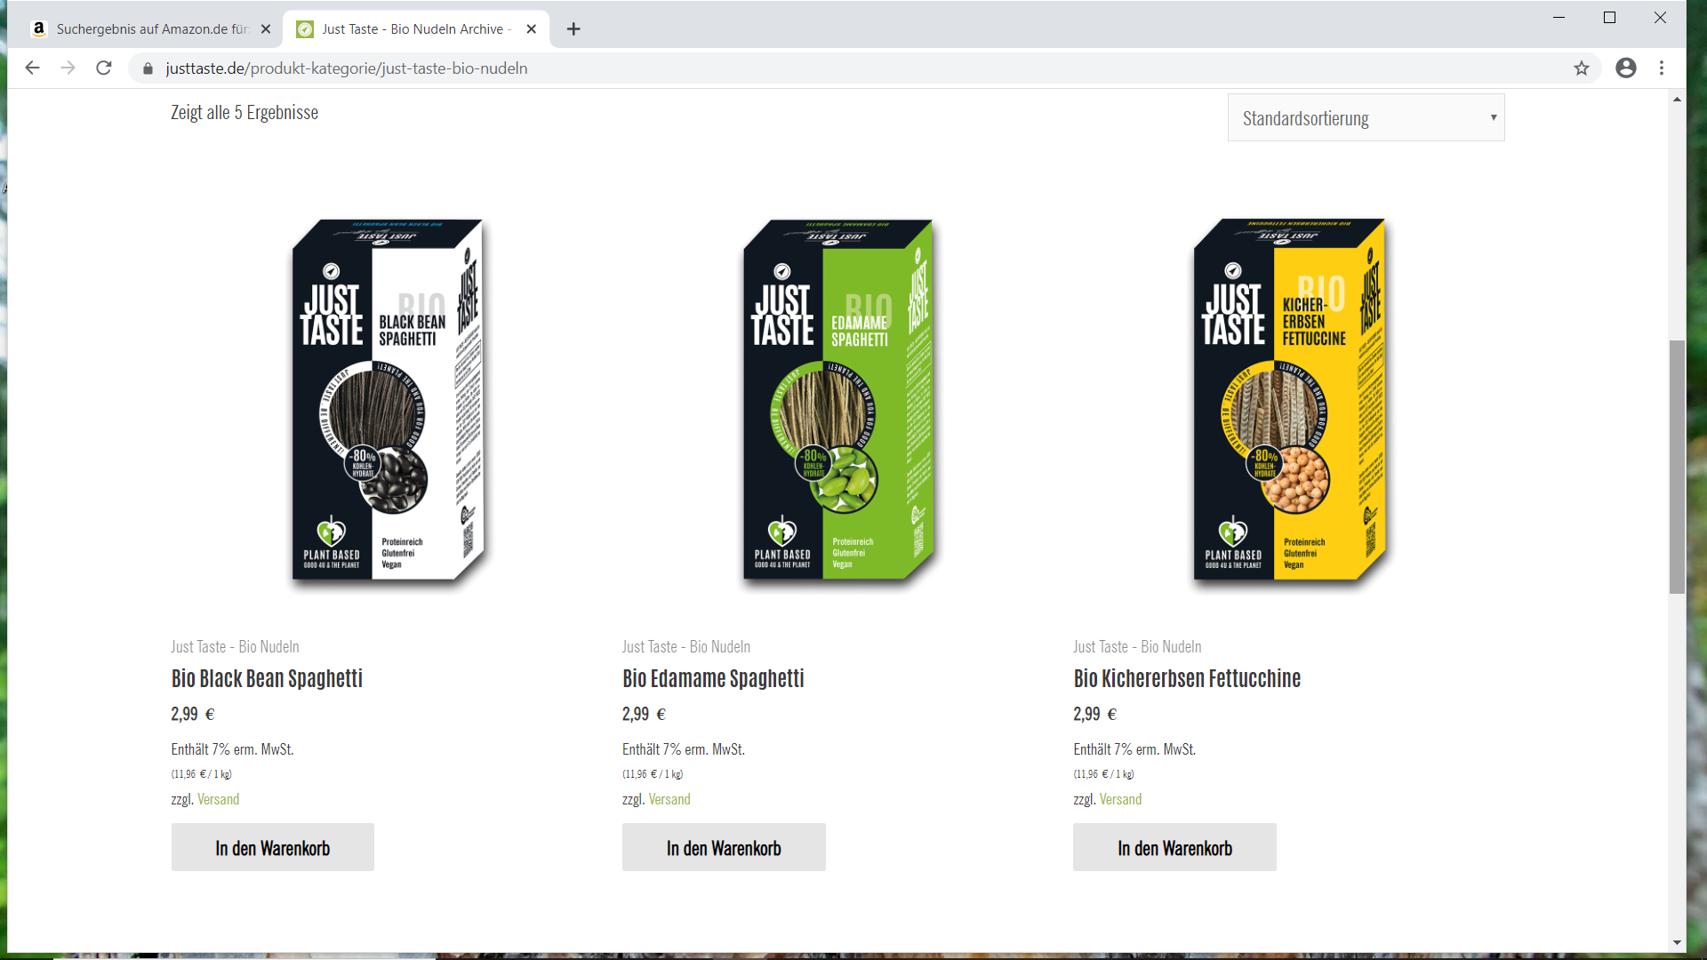1707x960 pixels.
Task: Click the site security lock icon
Action: pos(148,68)
